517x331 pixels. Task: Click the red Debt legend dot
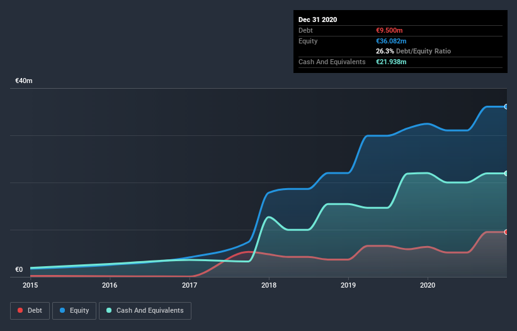[x=20, y=310]
